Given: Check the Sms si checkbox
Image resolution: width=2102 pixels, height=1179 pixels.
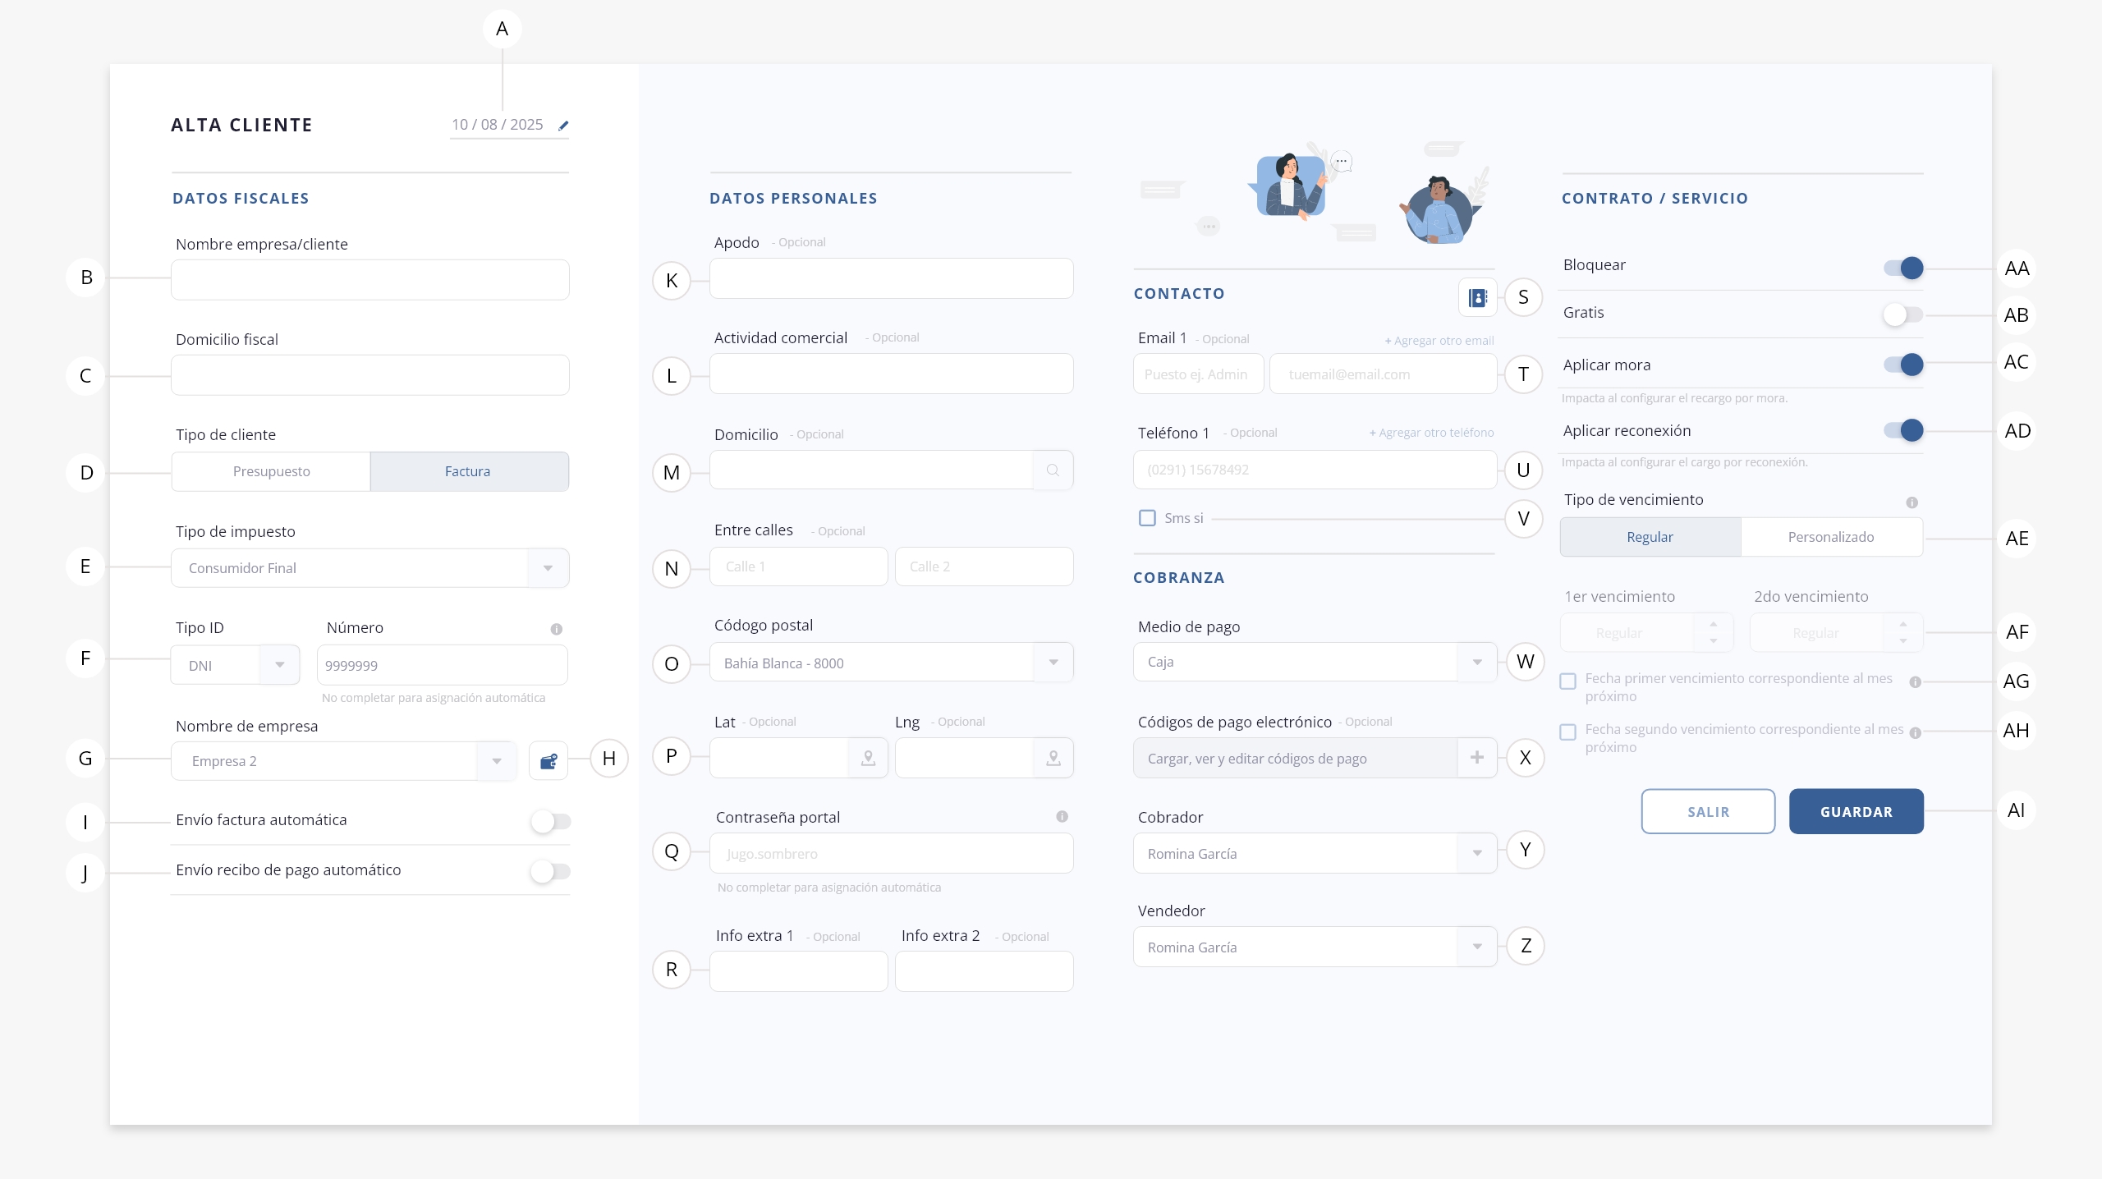Looking at the screenshot, I should tap(1147, 518).
